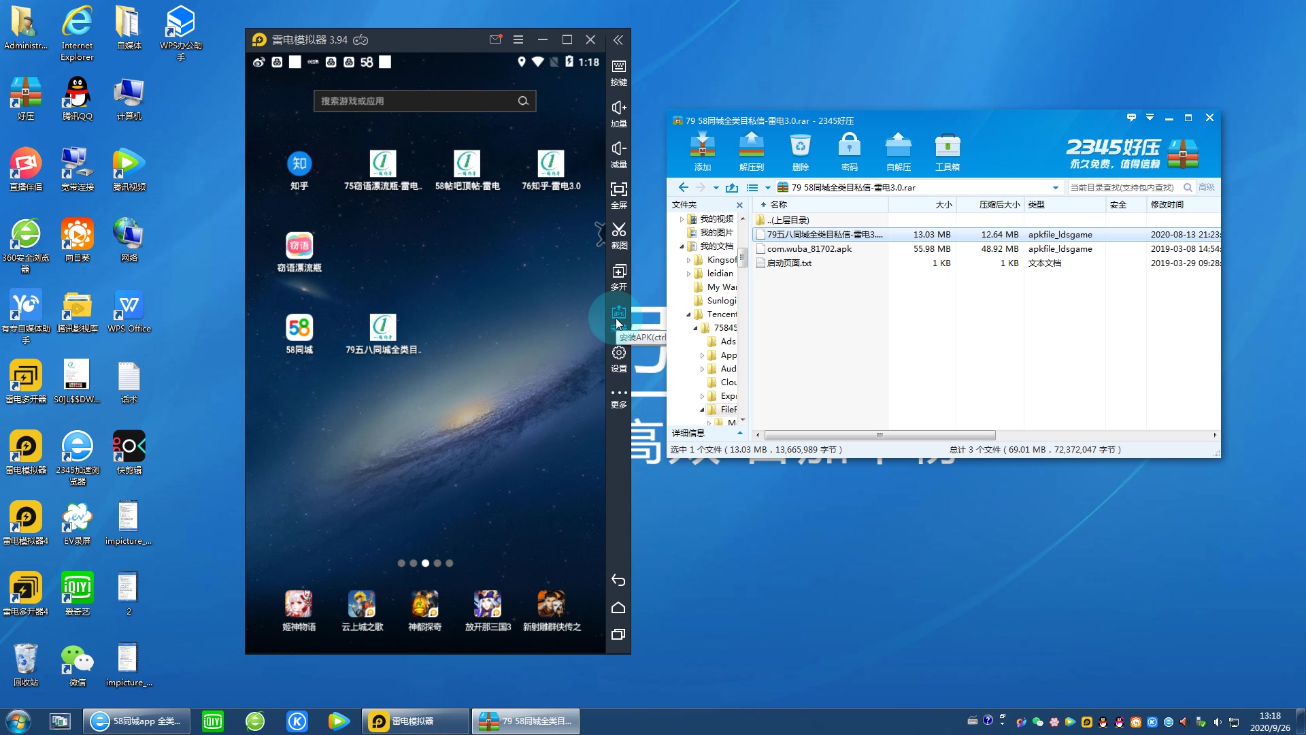Collapse the 我的文档 tree node

pos(682,246)
